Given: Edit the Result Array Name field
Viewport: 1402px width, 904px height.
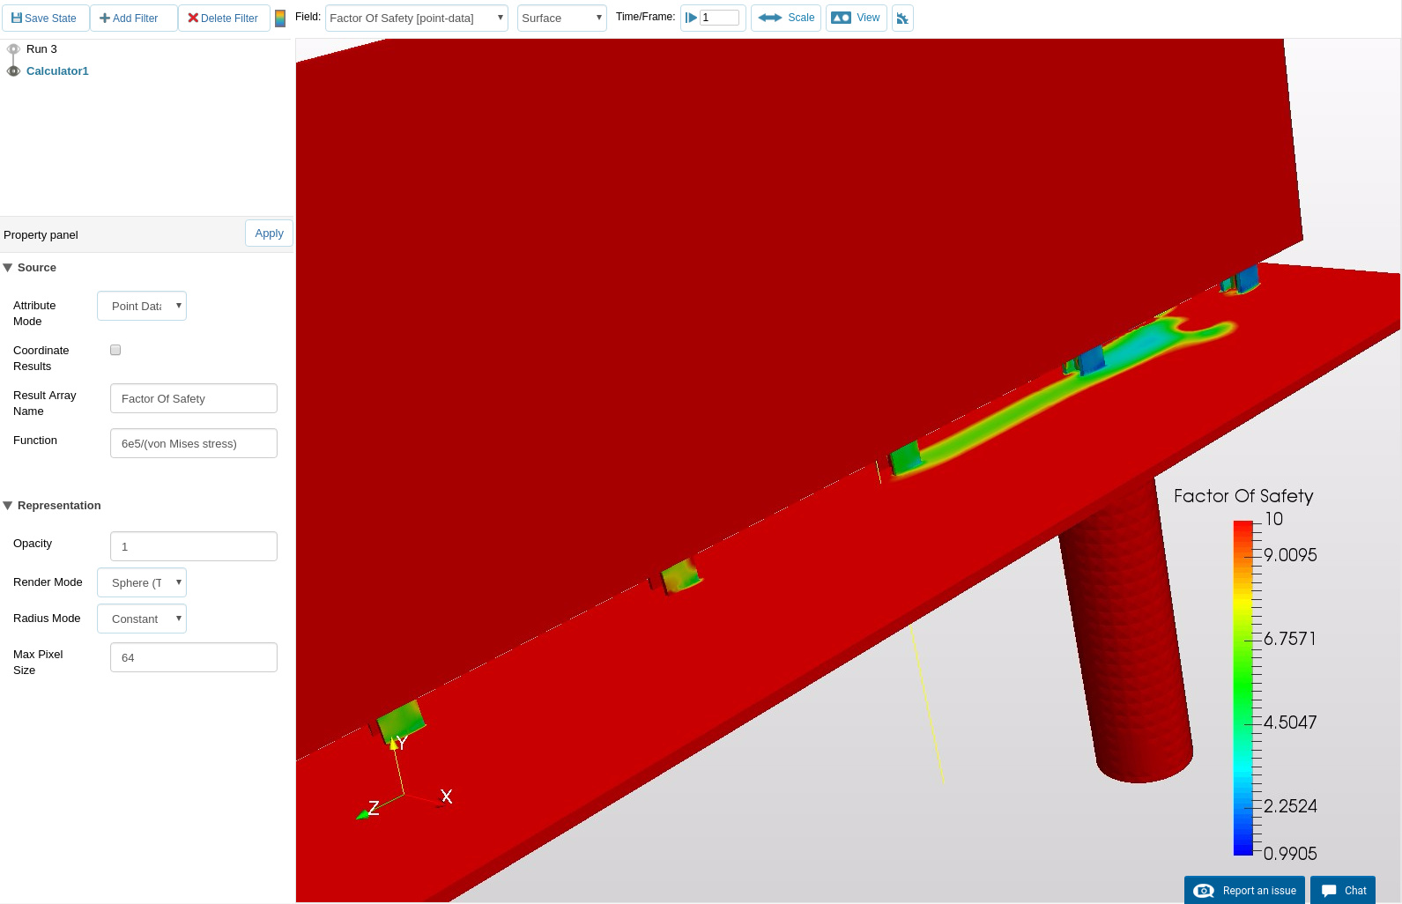Looking at the screenshot, I should [x=194, y=398].
